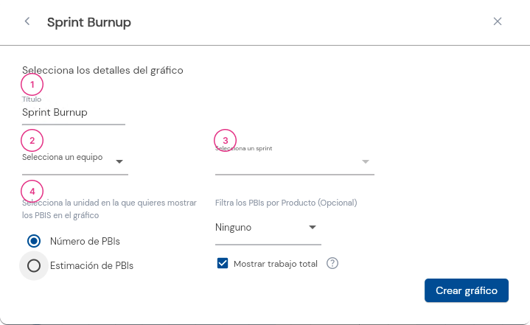Open the Selecciona un equipo dropdown
530x325 pixels.
click(75, 161)
